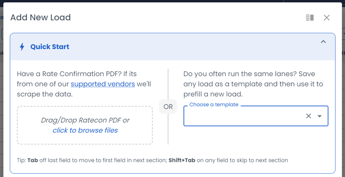Click the Add New Load title
The image size is (345, 177).
(41, 17)
